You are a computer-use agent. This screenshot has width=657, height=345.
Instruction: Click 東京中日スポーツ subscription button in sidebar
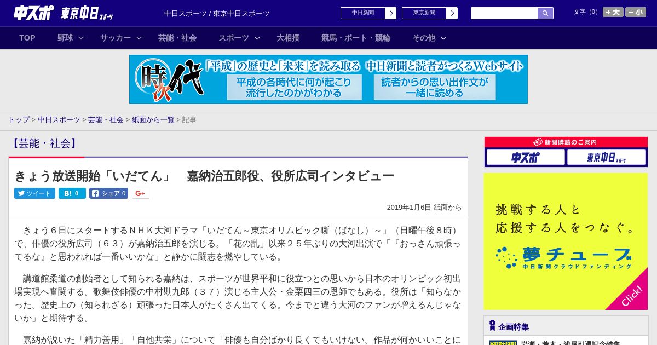click(607, 158)
